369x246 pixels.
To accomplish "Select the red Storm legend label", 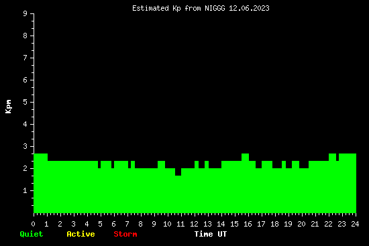I will pos(125,234).
